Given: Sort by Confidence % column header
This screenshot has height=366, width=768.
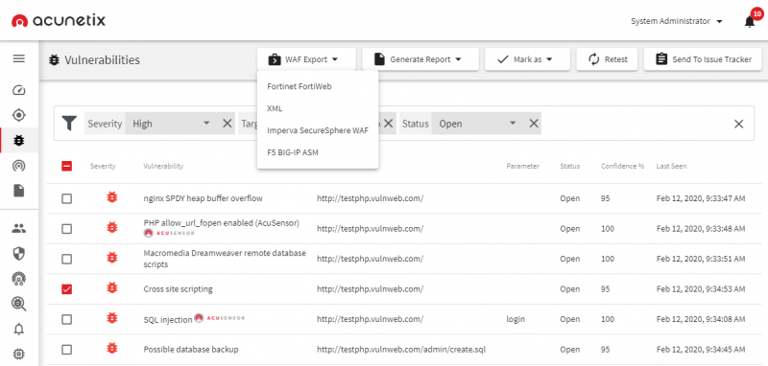Looking at the screenshot, I should [622, 166].
